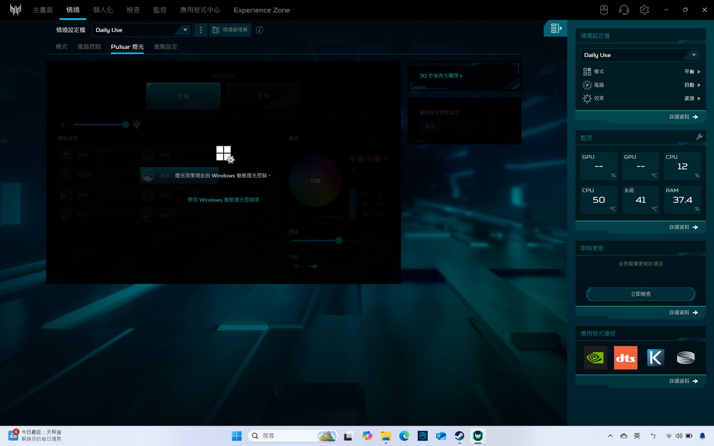Expand the sidebar Daily Use dropdown
Viewport: 714px width, 446px height.
tap(640, 55)
